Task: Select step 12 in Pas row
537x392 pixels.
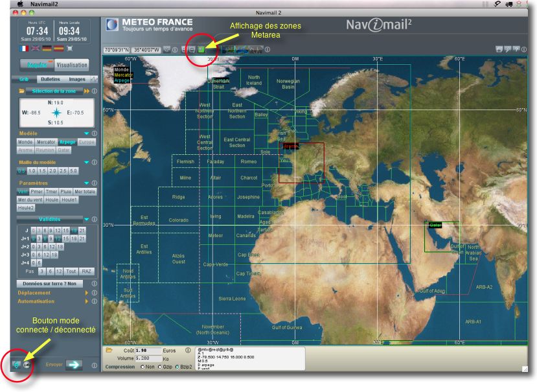Action: [59, 271]
